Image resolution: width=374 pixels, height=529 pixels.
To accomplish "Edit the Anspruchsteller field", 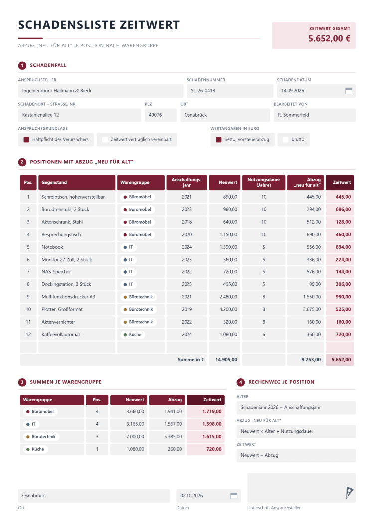I will pyautogui.click(x=101, y=91).
